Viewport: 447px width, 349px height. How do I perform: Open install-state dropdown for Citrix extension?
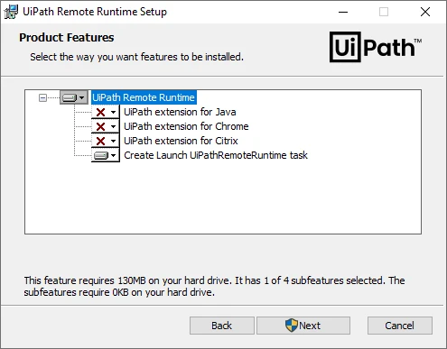(x=106, y=141)
